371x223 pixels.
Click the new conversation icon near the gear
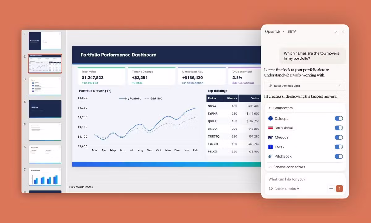[336, 32]
